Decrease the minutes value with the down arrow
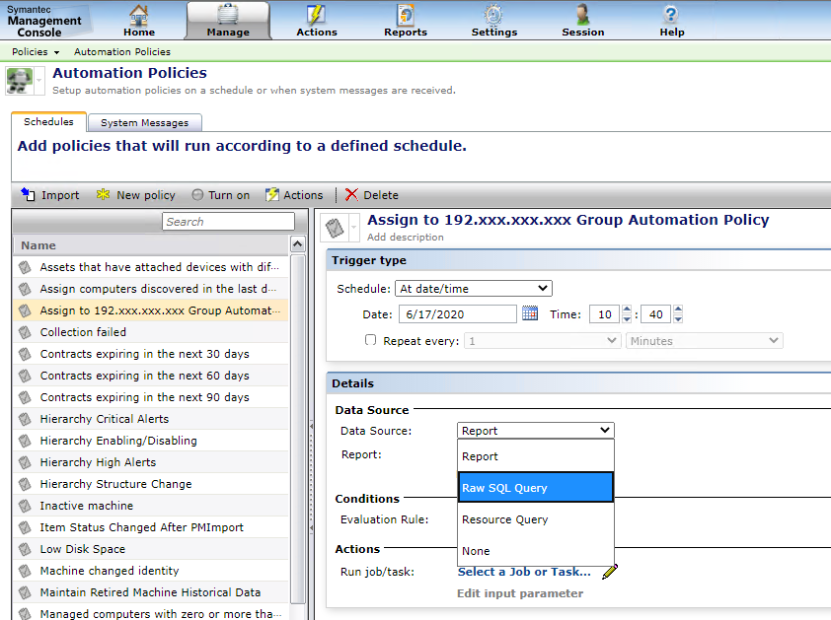The image size is (831, 620). [678, 318]
